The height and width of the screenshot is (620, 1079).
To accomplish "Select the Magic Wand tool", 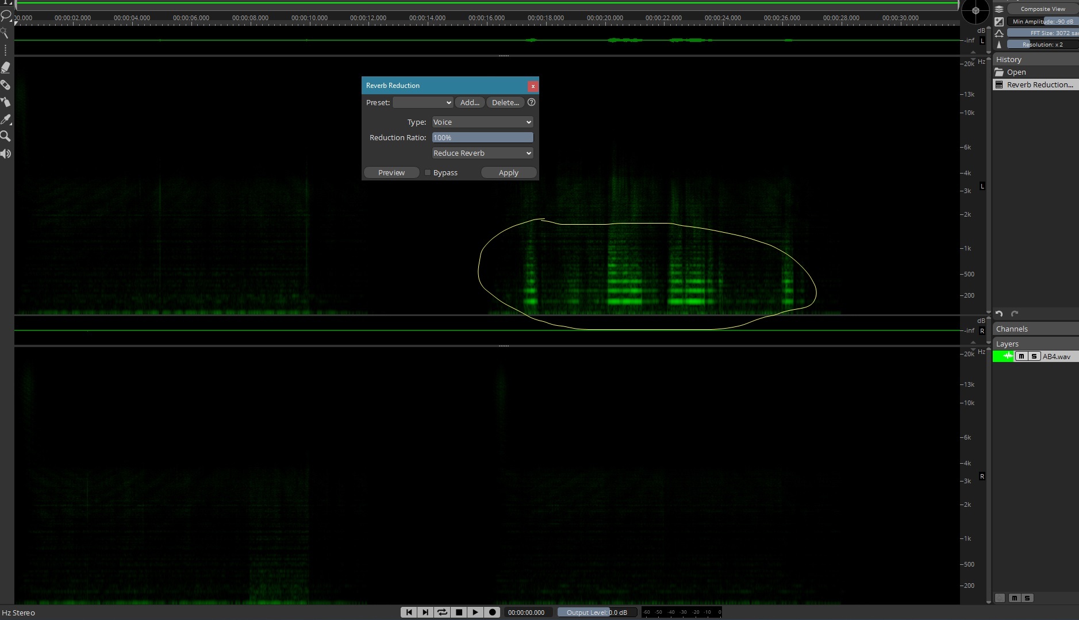I will coord(6,33).
